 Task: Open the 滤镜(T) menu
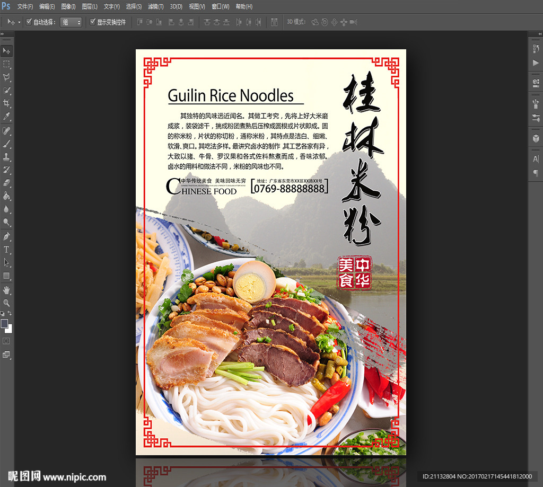coord(155,6)
